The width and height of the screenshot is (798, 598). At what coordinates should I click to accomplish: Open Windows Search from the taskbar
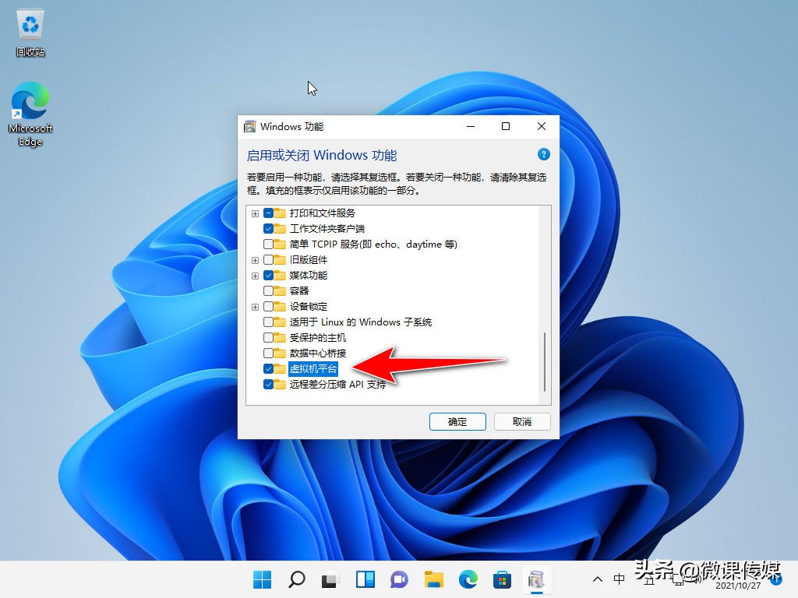point(296,579)
